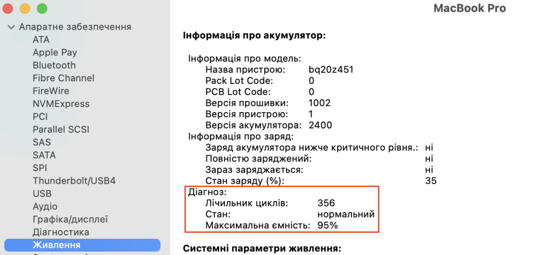Select the USB sidebar entry
This screenshot has width=551, height=255.
(x=42, y=194)
